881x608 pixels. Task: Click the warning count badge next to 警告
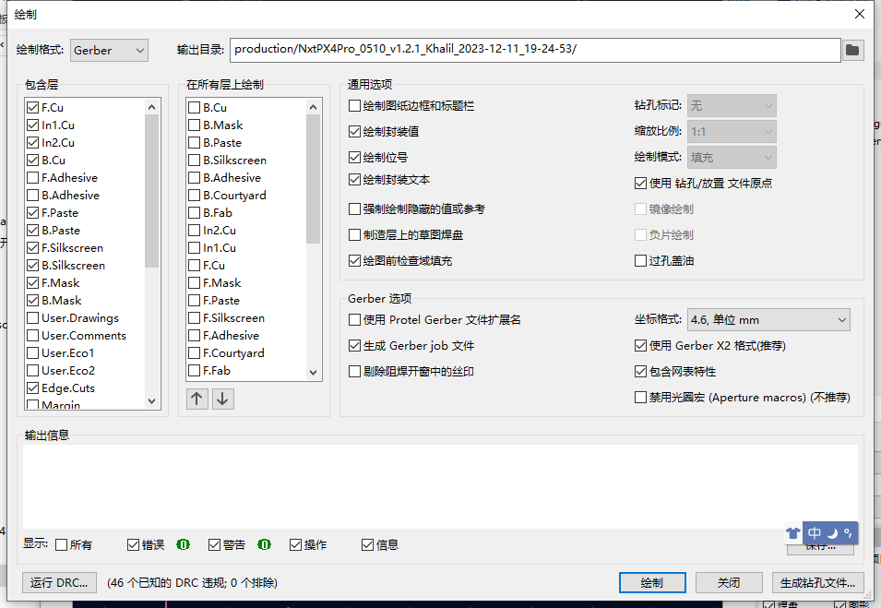265,544
